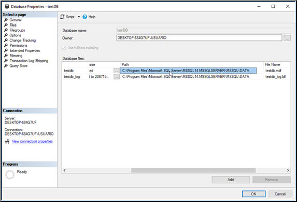297x202 pixels.
Task: Click the Database name field
Action: 203,30
